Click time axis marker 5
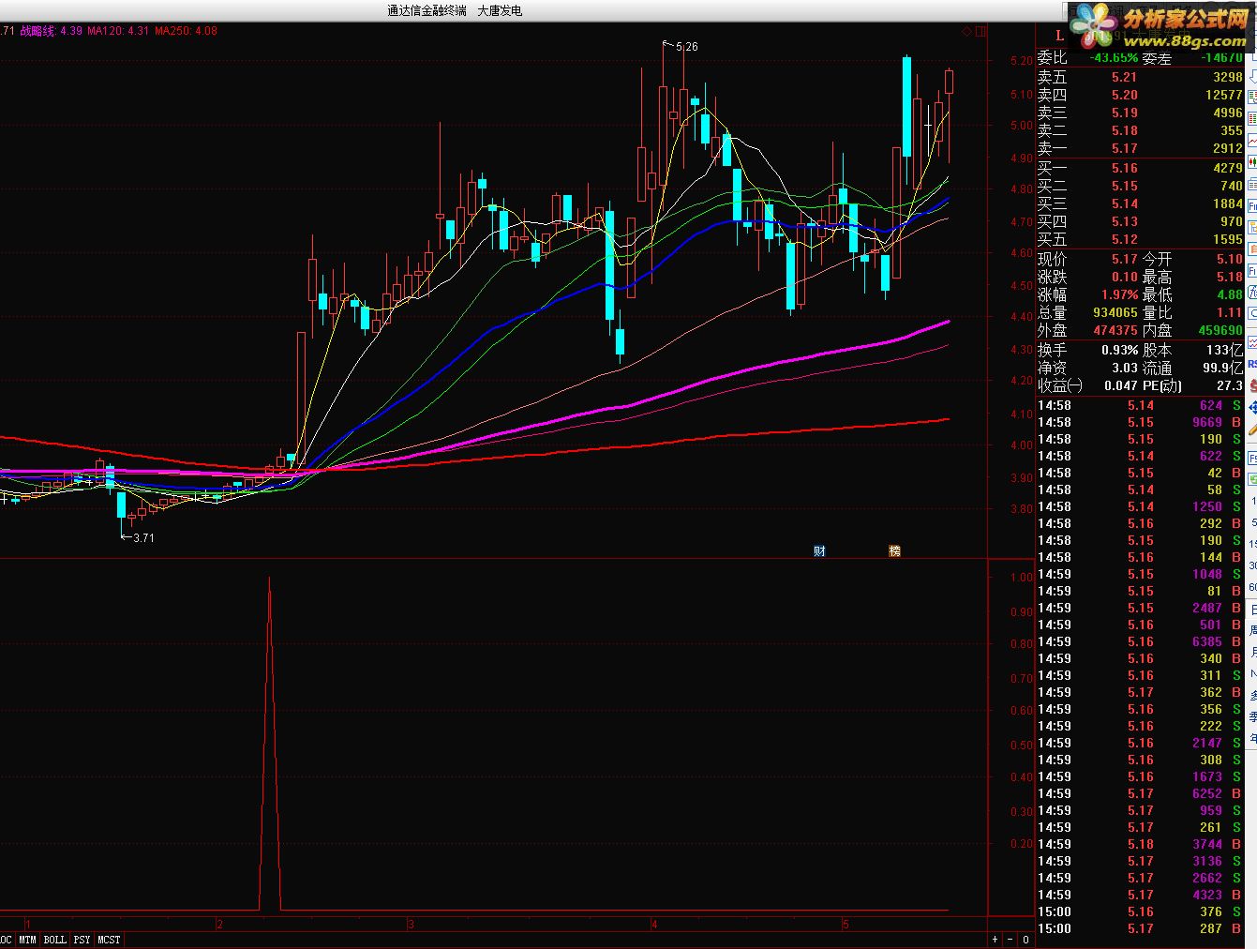1257x949 pixels. 845,925
